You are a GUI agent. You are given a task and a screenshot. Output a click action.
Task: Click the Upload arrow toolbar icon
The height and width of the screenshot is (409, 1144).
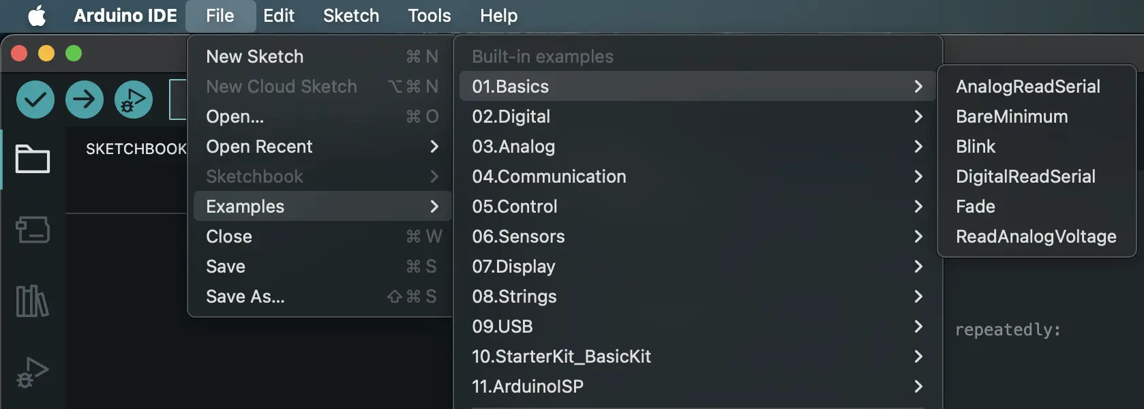pos(84,100)
